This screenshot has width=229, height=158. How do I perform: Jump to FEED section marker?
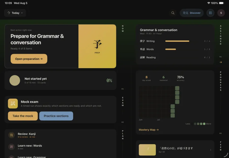[x=221, y=146]
